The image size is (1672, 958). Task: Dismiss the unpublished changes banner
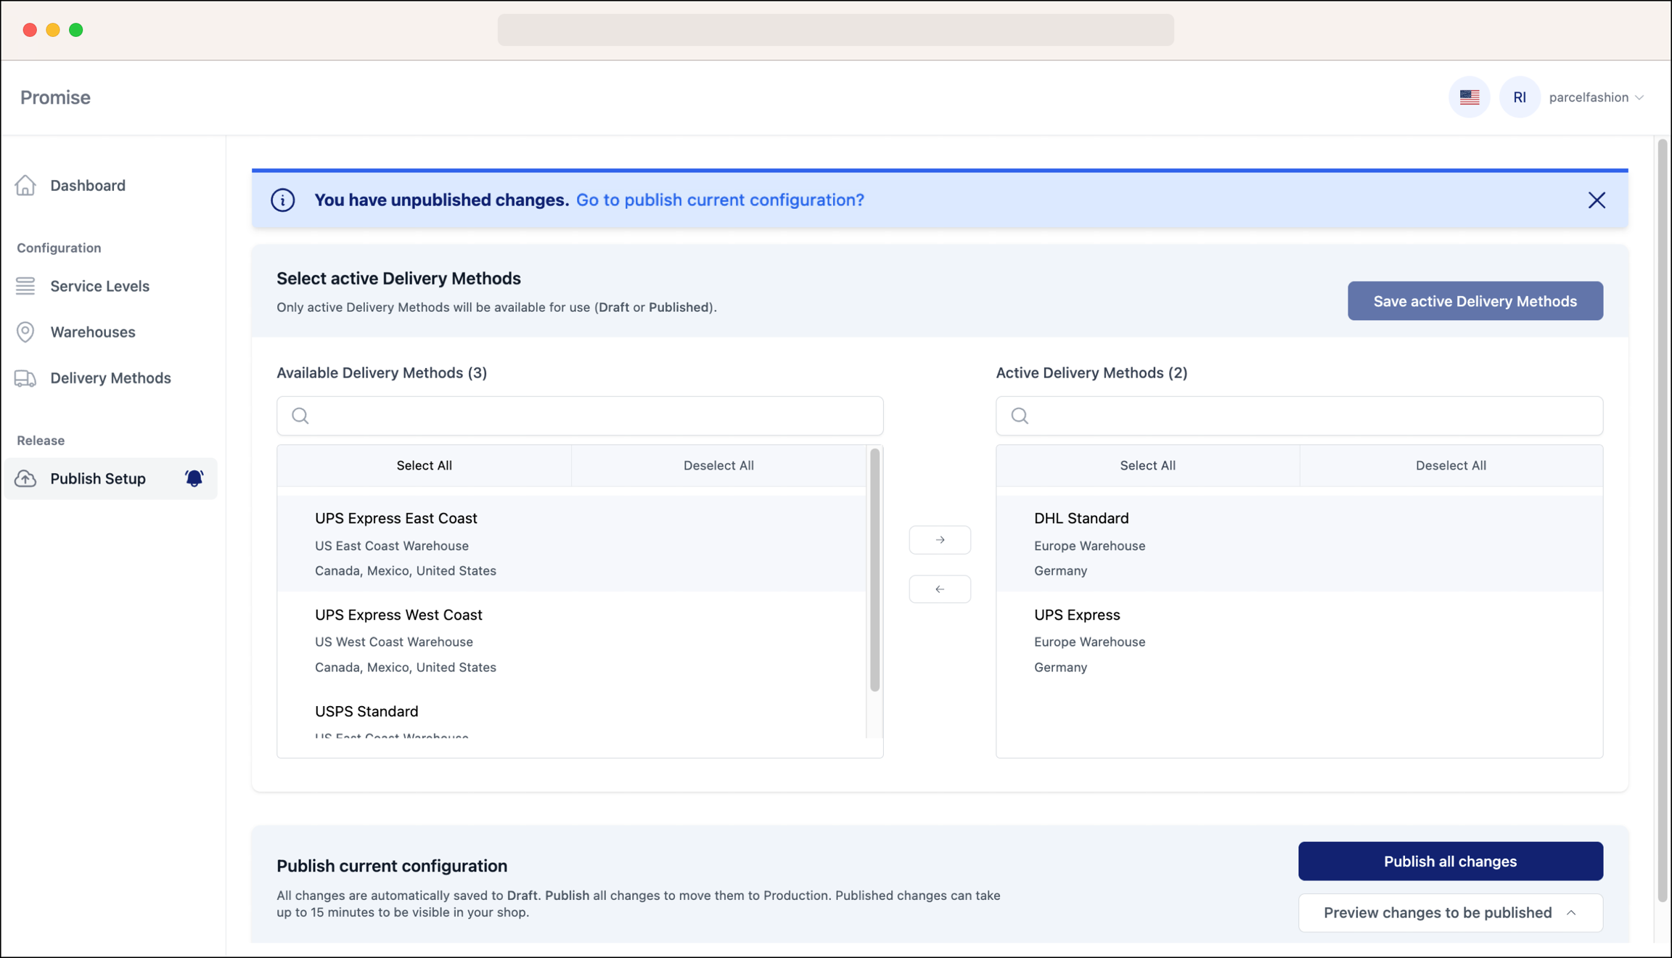tap(1597, 200)
